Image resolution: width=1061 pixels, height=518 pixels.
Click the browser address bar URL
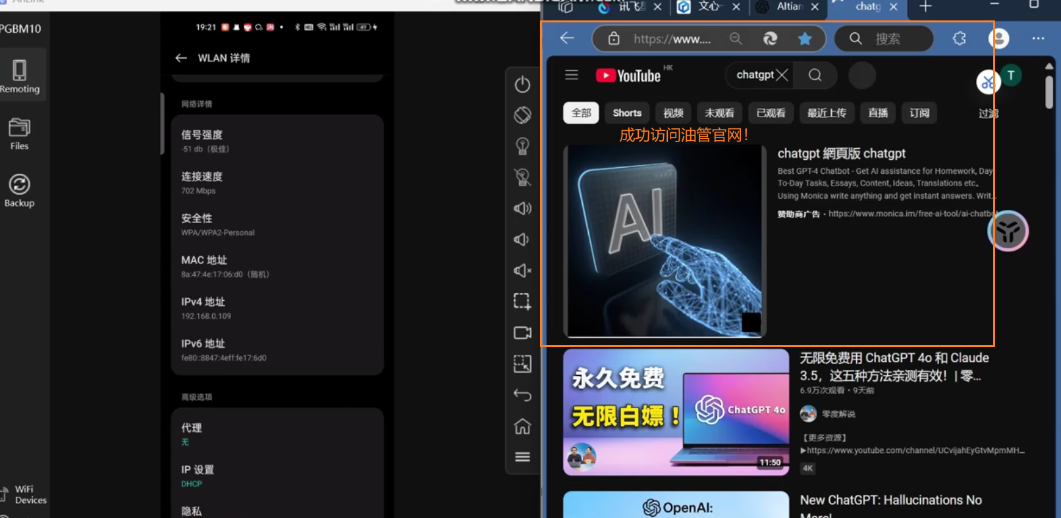672,39
